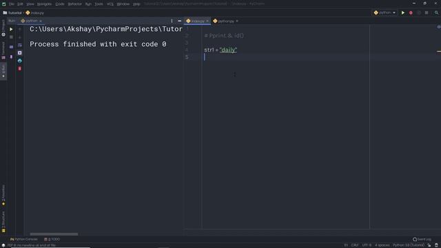
Task: Open the Edit menu
Action: click(x=20, y=4)
